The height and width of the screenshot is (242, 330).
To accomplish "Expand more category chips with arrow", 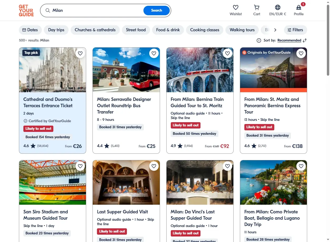I will point(275,30).
